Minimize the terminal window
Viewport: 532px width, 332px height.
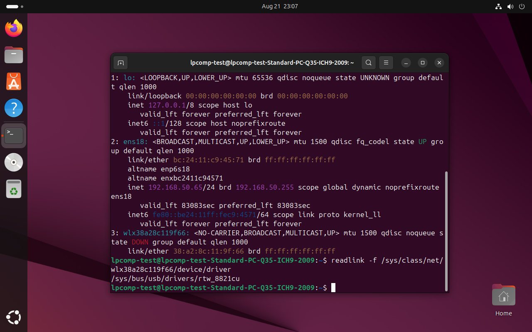tap(406, 63)
